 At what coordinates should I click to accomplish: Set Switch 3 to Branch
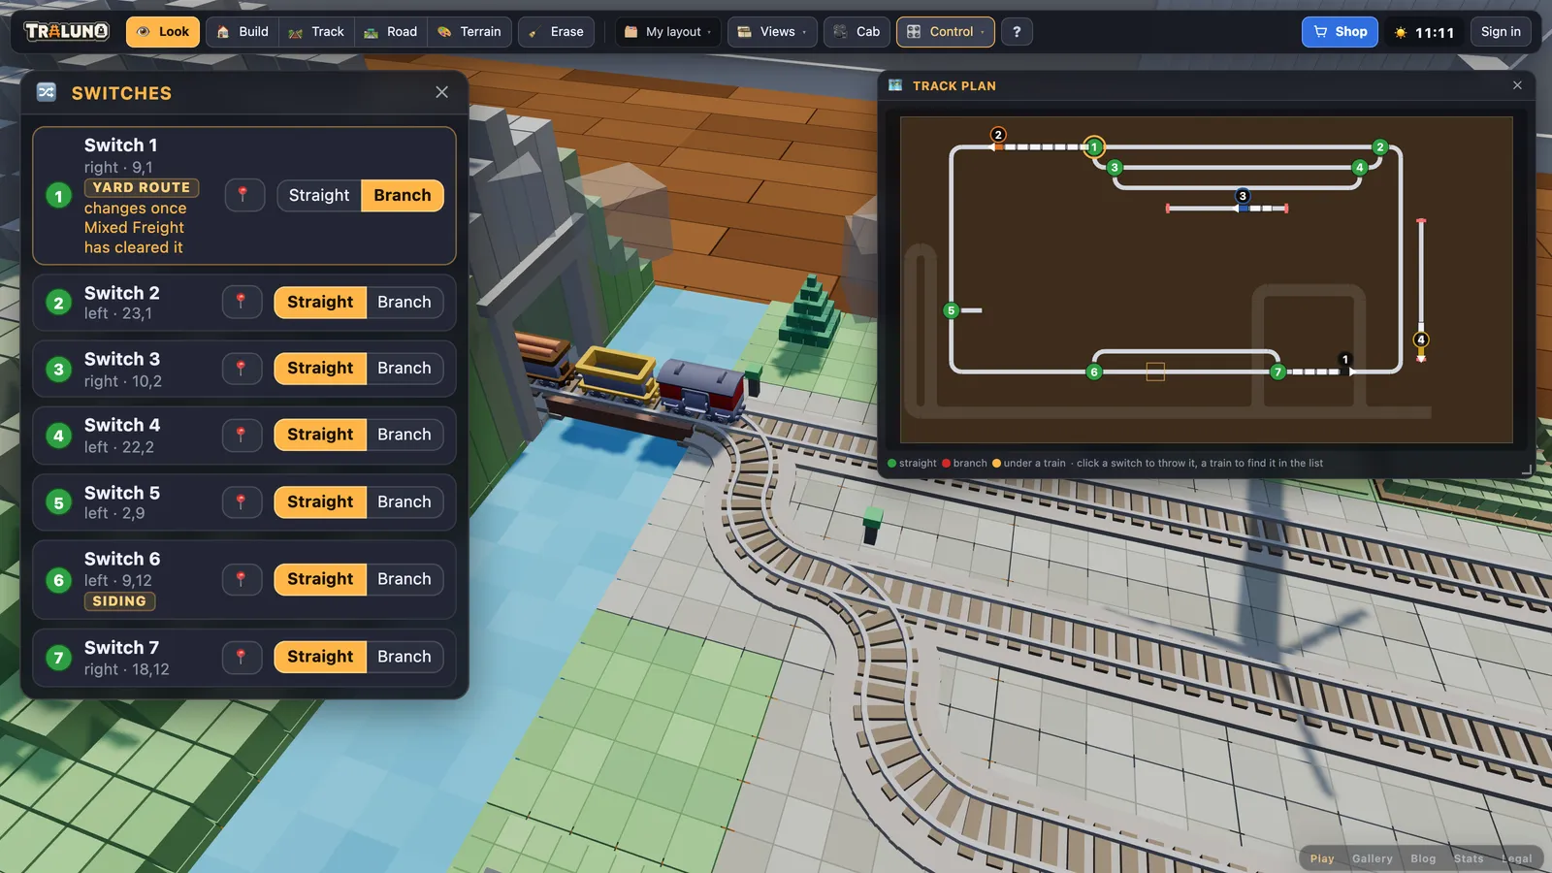(404, 368)
